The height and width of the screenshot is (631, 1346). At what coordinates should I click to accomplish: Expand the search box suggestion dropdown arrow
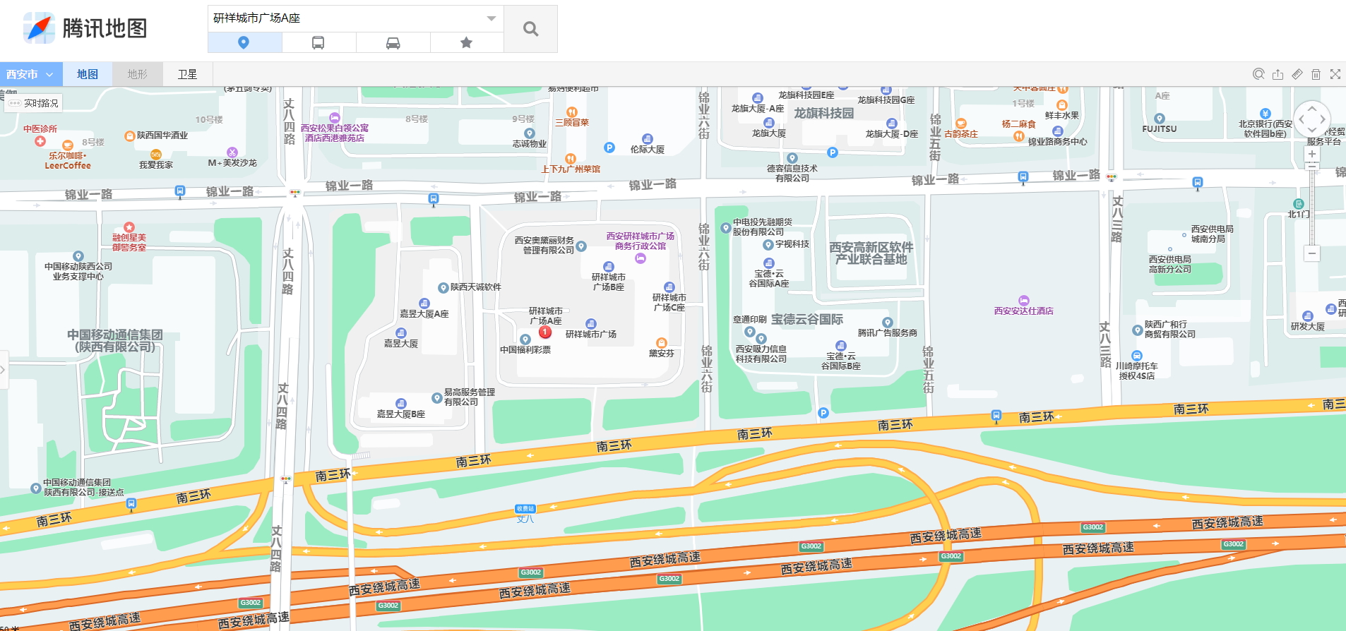(x=492, y=18)
